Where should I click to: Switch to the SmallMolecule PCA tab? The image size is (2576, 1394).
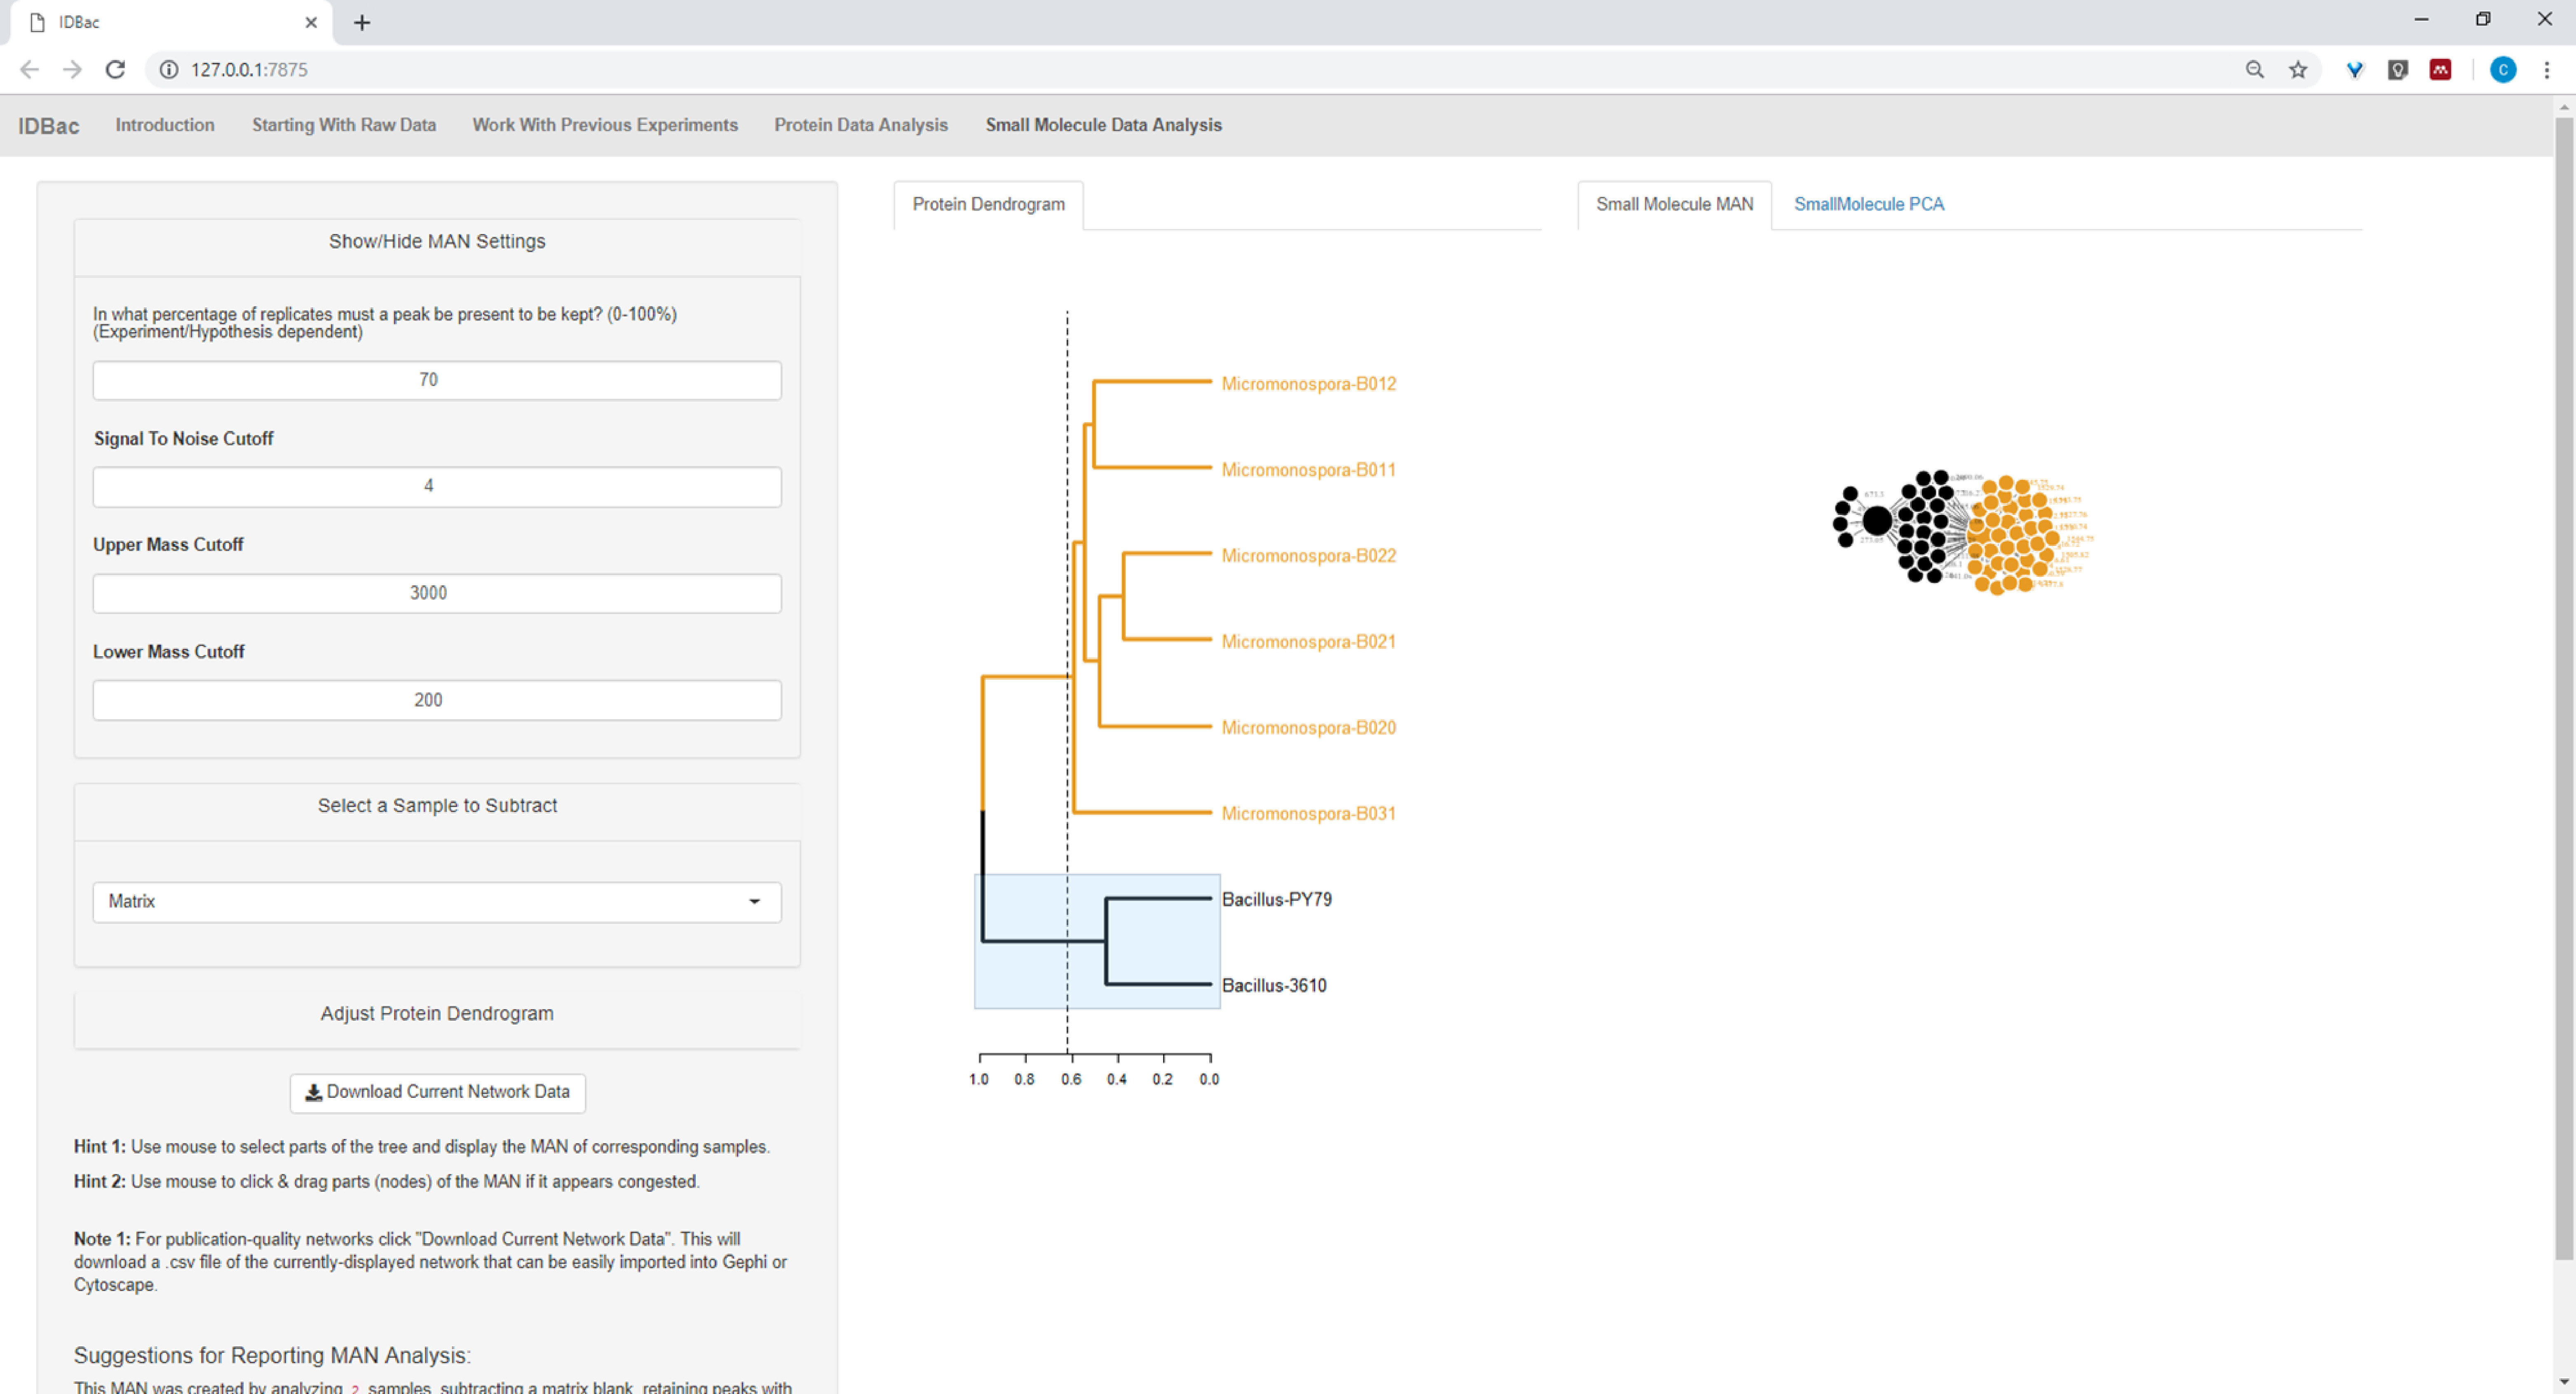[x=1868, y=204]
